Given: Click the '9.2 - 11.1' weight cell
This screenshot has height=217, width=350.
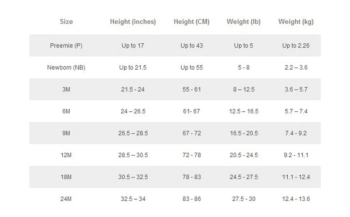Looking at the screenshot, I should tap(296, 155).
